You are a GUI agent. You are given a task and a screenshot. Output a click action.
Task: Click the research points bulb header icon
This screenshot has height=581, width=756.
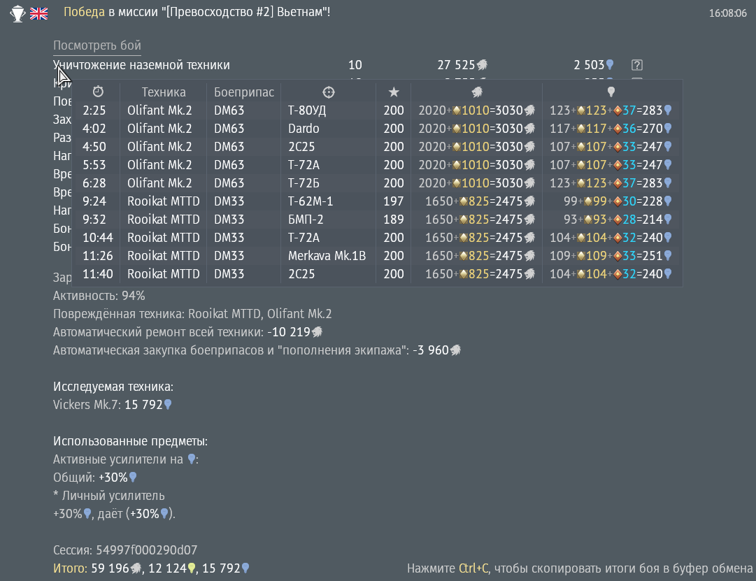click(611, 92)
